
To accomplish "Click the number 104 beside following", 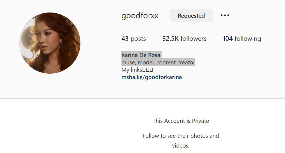I will point(228,39).
